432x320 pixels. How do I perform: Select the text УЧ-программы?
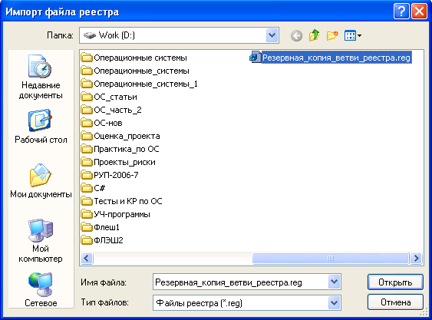tap(122, 214)
